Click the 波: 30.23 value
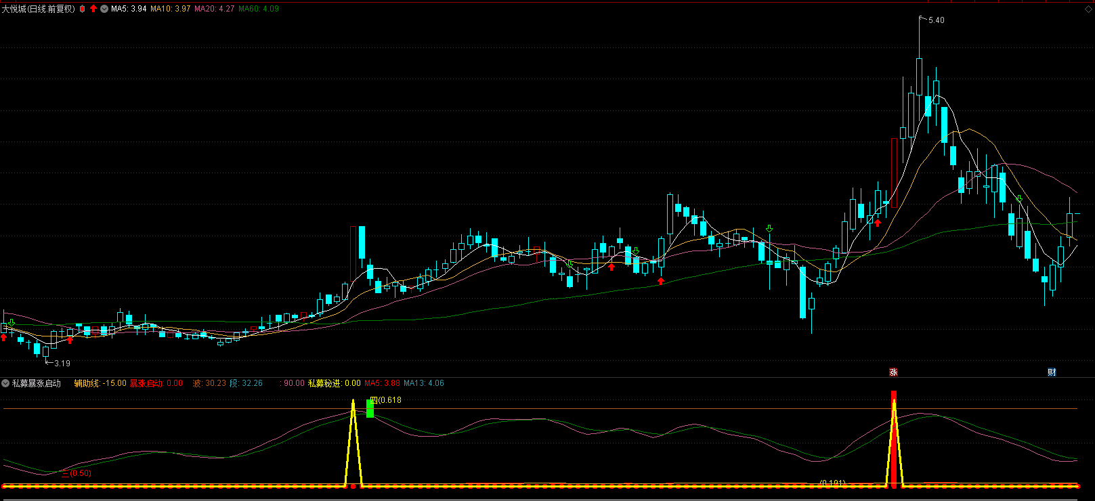Viewport: 1095px width, 501px height. tap(209, 383)
